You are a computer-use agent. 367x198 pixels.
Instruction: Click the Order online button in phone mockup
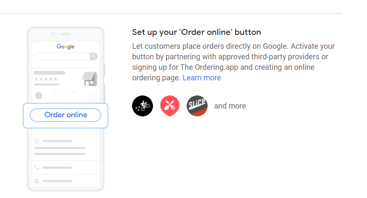pos(65,115)
